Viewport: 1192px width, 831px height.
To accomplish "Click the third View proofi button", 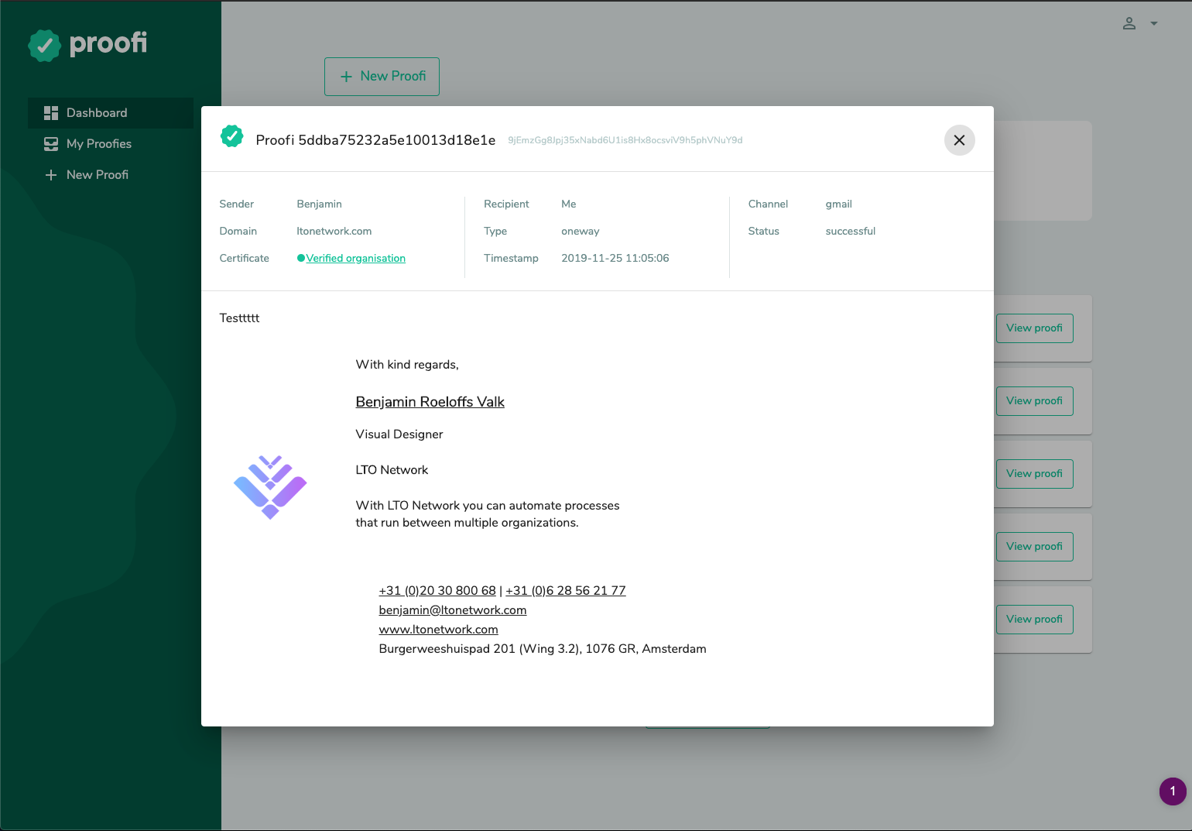I will (1034, 474).
